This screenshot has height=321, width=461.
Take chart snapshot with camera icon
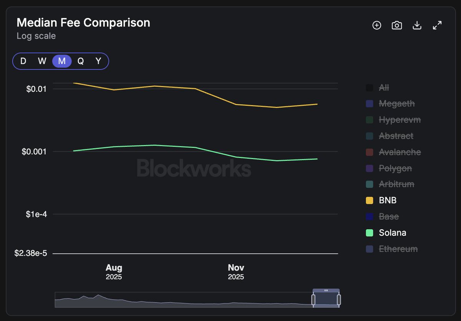click(x=397, y=25)
